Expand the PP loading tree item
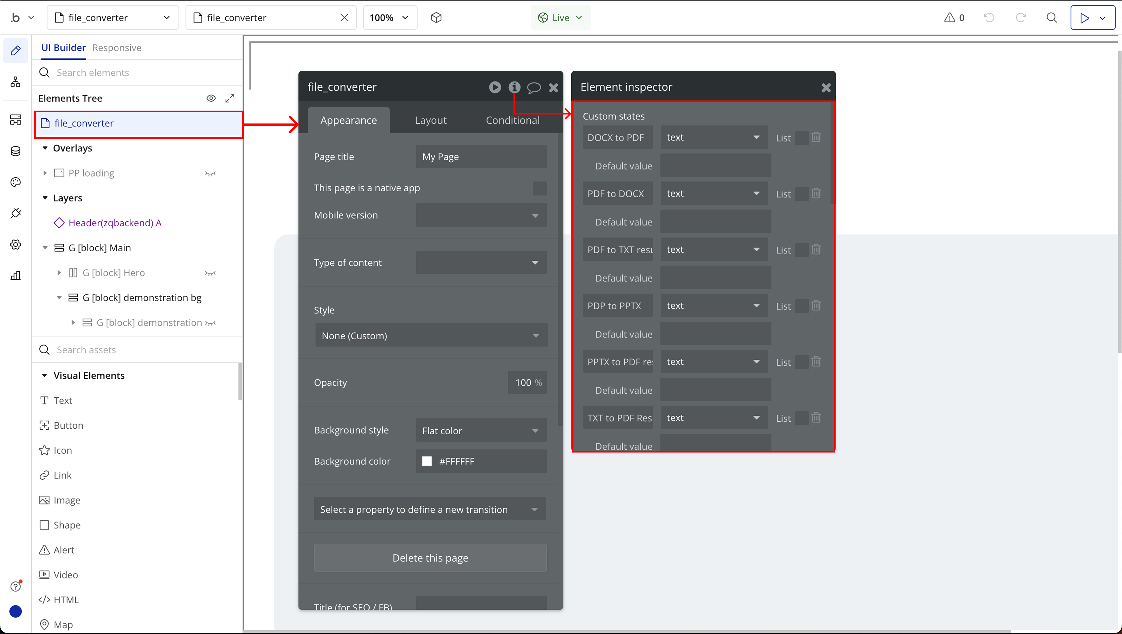The width and height of the screenshot is (1122, 634). pos(45,173)
